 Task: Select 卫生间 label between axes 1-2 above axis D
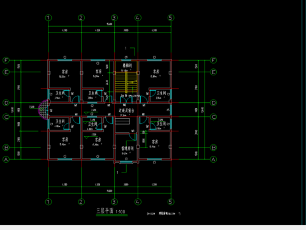[60, 93]
